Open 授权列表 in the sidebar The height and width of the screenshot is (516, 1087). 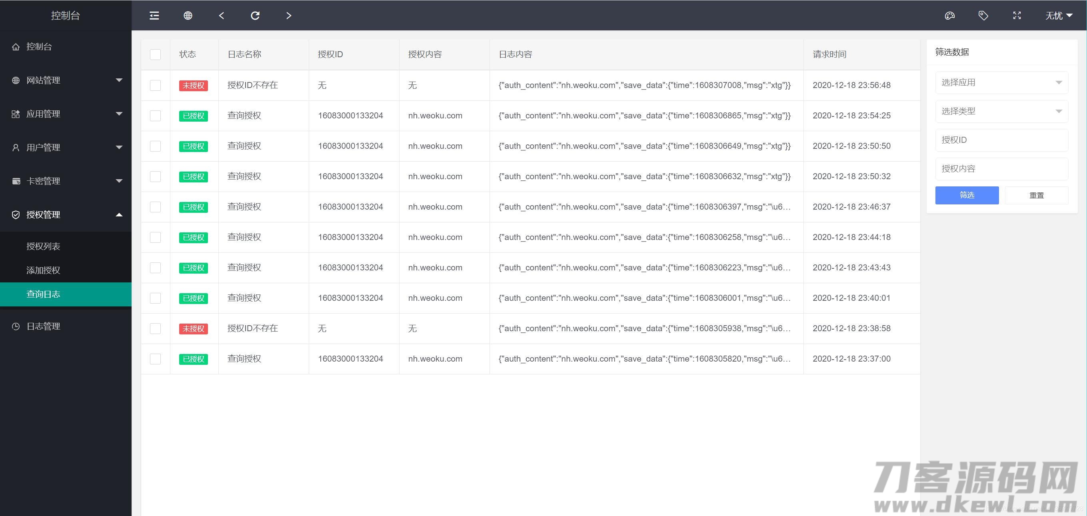(x=44, y=246)
